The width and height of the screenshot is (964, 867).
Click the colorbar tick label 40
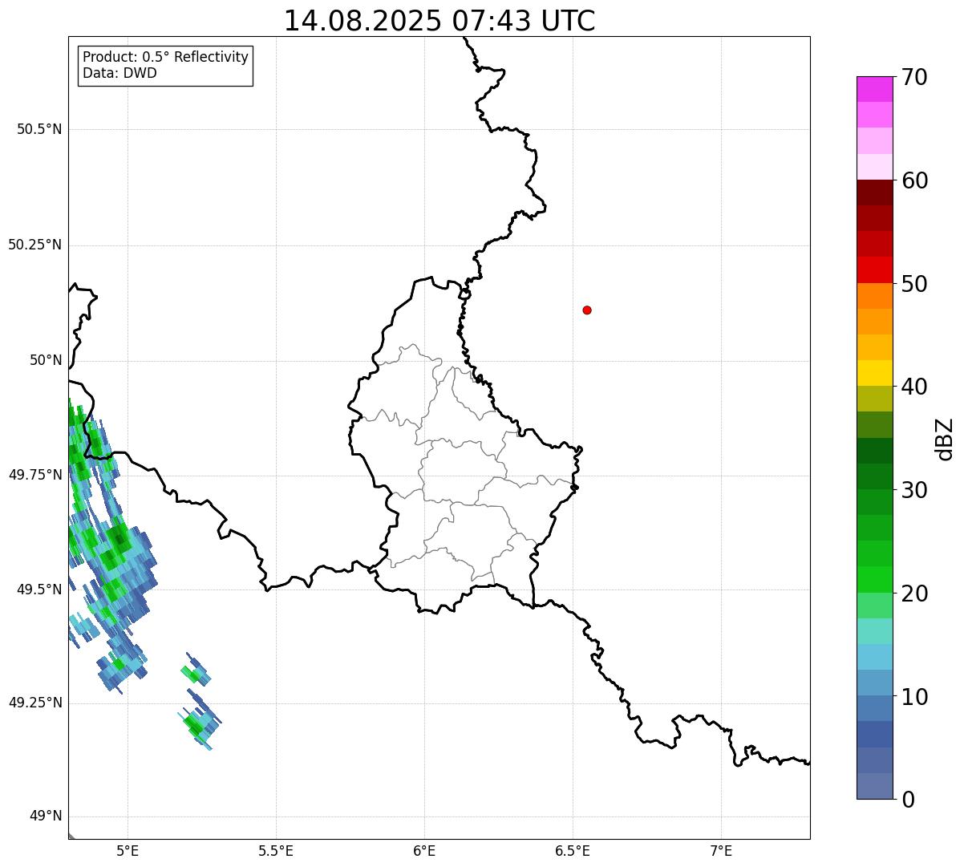914,387
